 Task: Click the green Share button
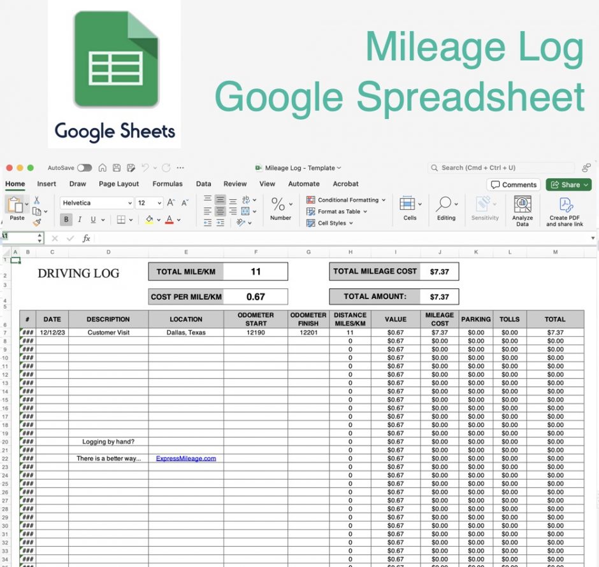click(x=569, y=185)
